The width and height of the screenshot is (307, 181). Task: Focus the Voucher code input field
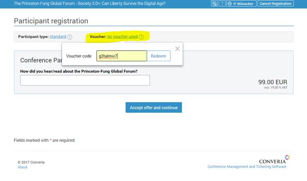122,56
